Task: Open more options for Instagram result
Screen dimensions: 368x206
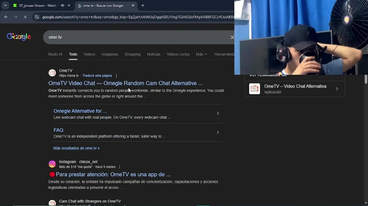Action: coord(120,167)
